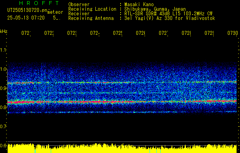
Task: Select the filename UT2505130720.pn text
Action: 27,10
